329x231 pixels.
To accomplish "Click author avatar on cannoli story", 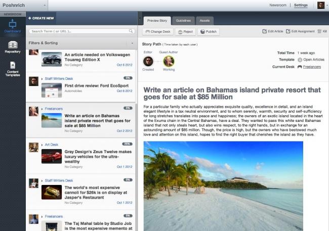I will (33, 183).
